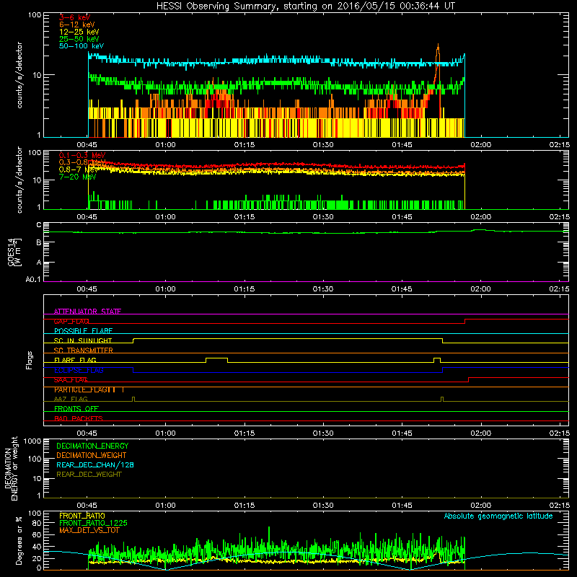Click the first AAZ_FLAG spike
The height and width of the screenshot is (577, 577).
click(133, 399)
